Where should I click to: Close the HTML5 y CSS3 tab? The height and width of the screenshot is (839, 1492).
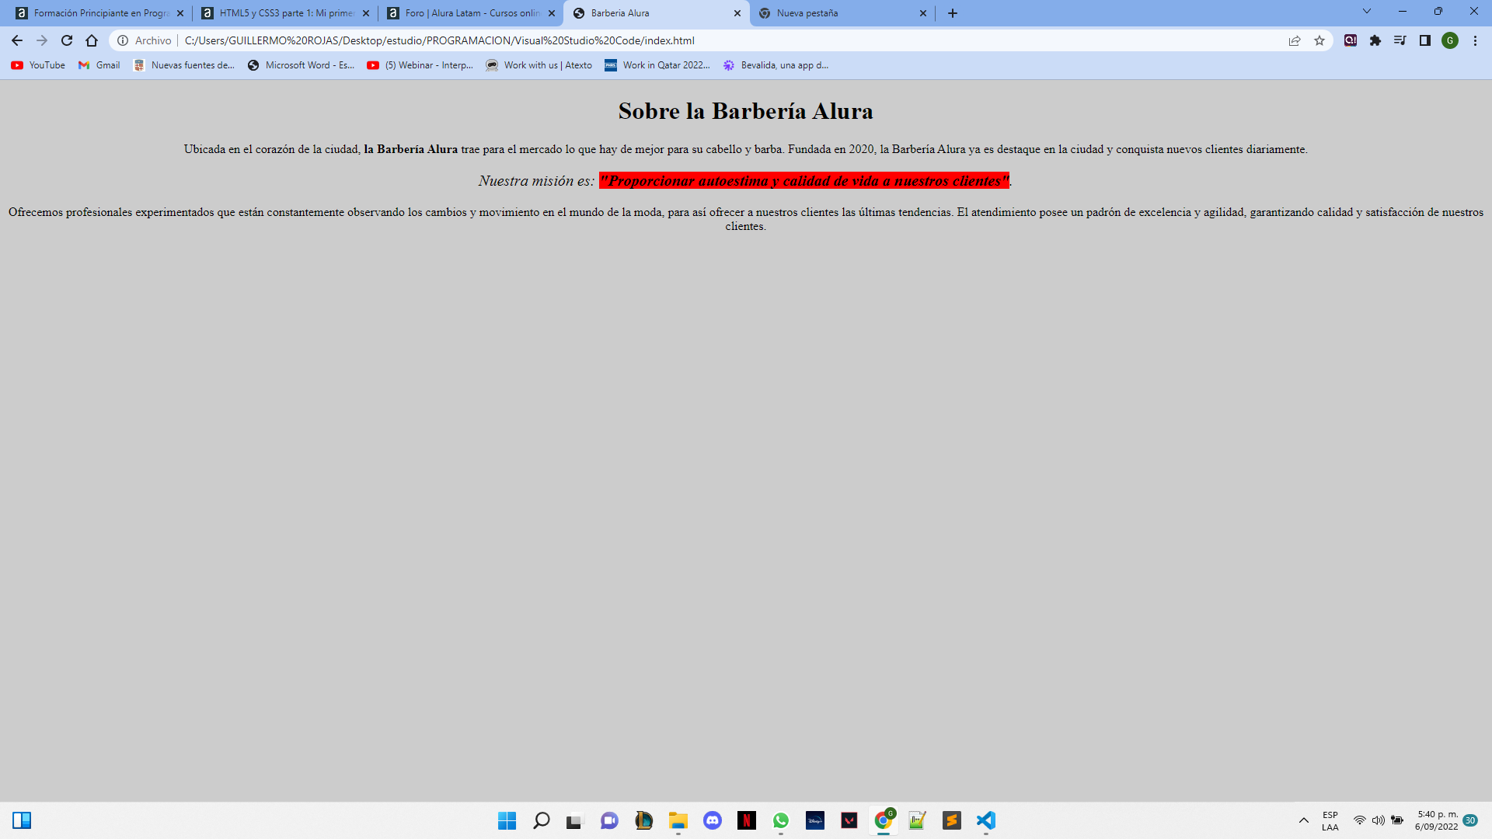click(x=366, y=13)
